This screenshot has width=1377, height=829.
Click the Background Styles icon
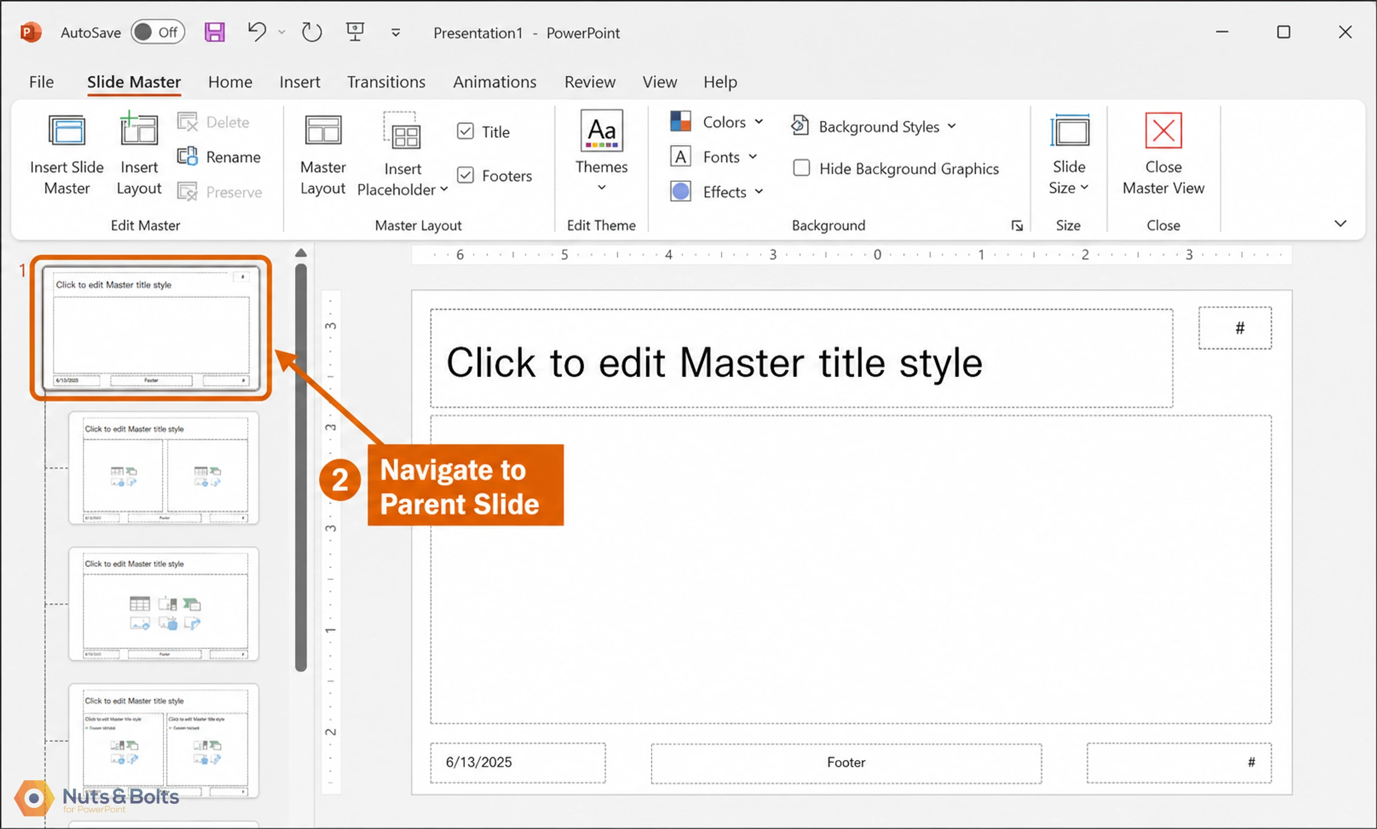click(800, 126)
